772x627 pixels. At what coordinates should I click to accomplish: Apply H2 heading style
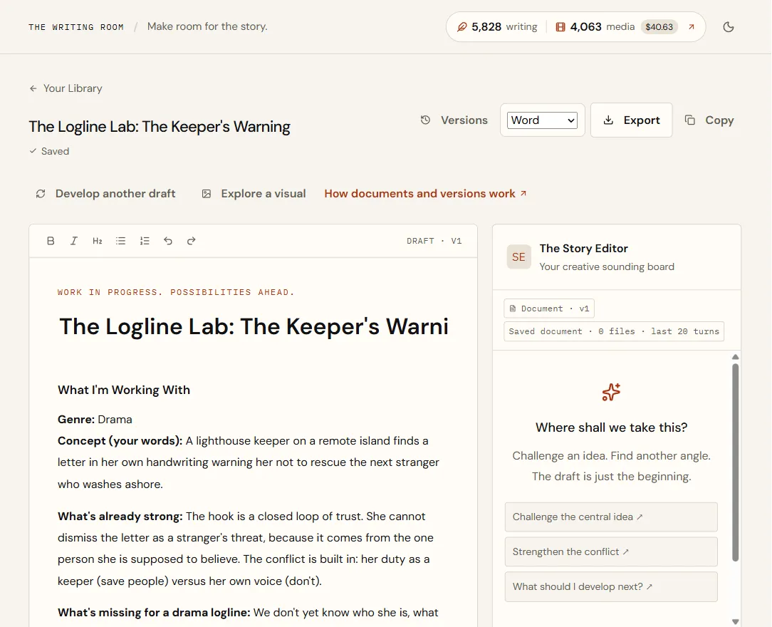pos(98,241)
